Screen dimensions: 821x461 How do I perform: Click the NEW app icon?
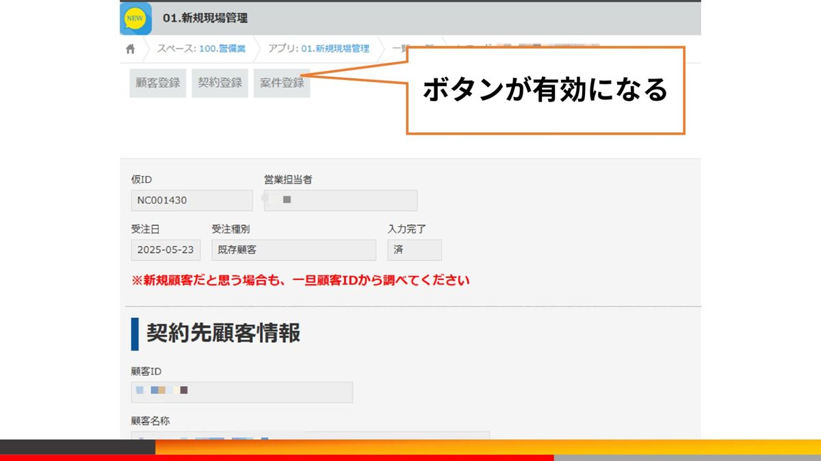135,18
